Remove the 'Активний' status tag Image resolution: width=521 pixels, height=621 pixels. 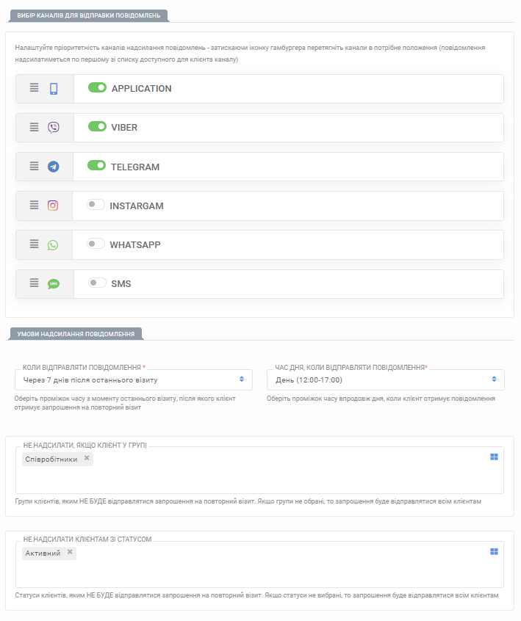(70, 552)
